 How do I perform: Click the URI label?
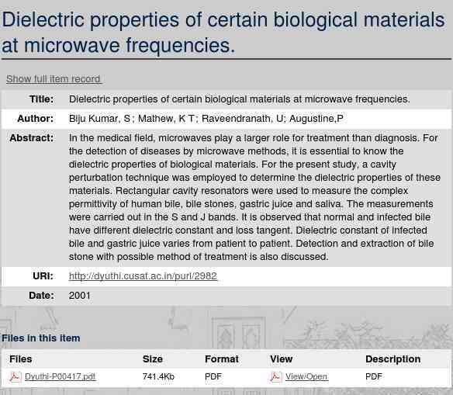coord(43,276)
